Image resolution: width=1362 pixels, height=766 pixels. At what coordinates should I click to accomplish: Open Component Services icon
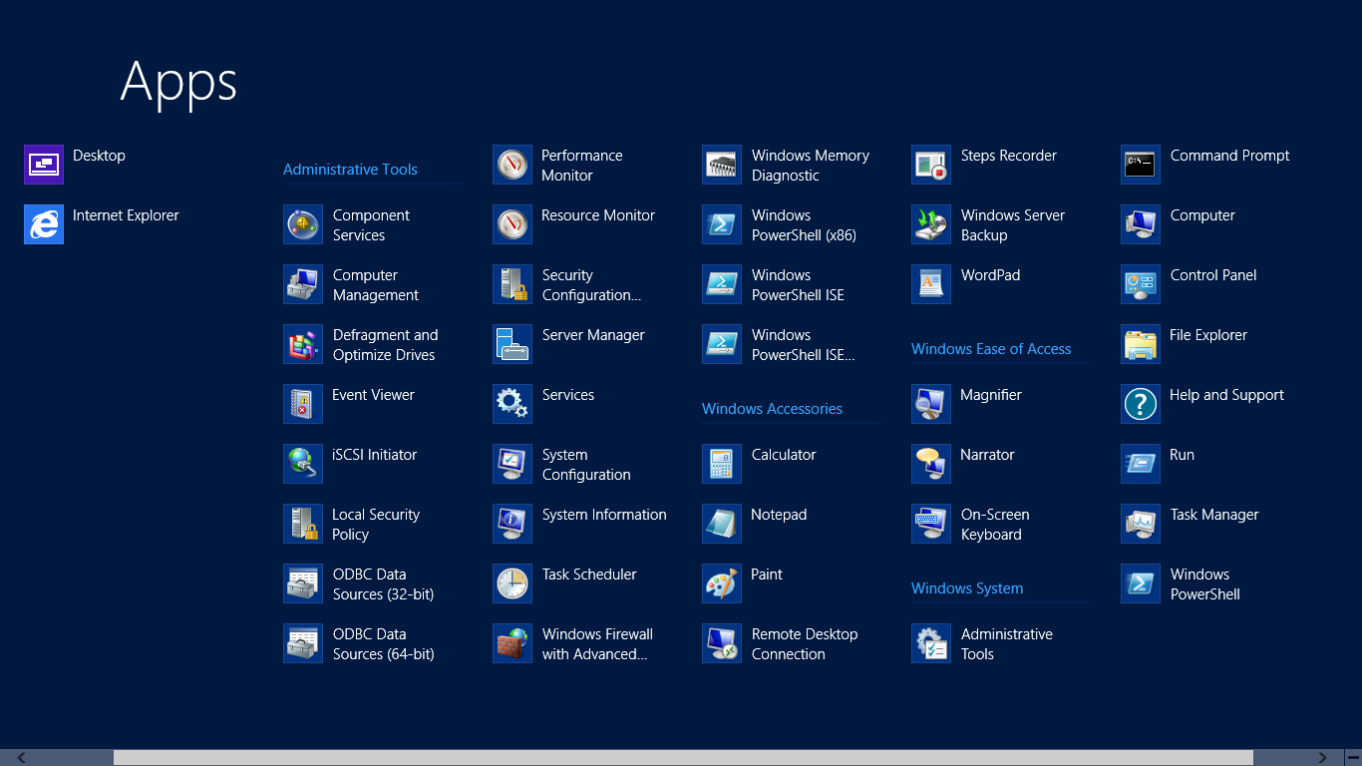tap(303, 224)
